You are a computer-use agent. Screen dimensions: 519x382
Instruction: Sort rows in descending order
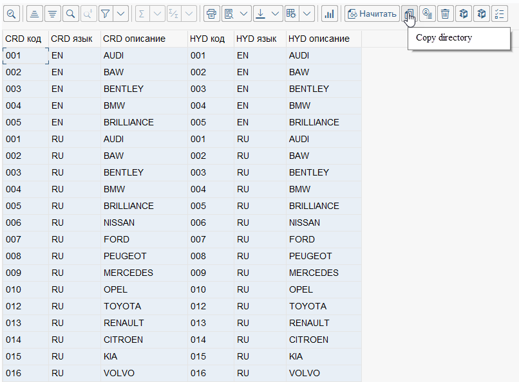pyautogui.click(x=52, y=14)
